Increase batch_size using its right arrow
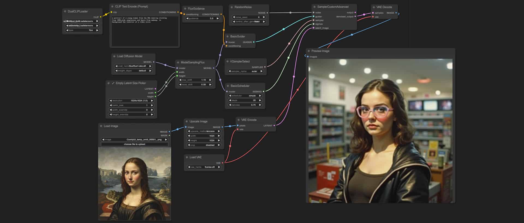Screen dimensions: 524x223 (152, 105)
